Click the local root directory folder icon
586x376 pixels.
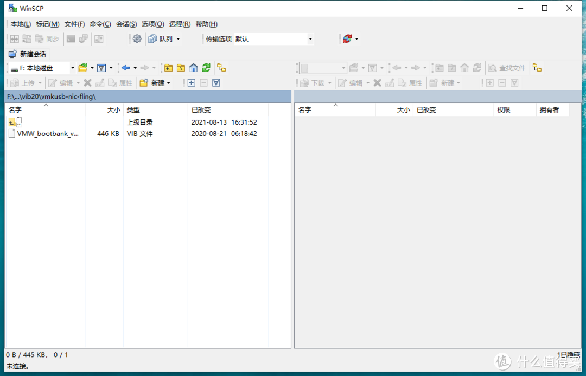coord(181,68)
